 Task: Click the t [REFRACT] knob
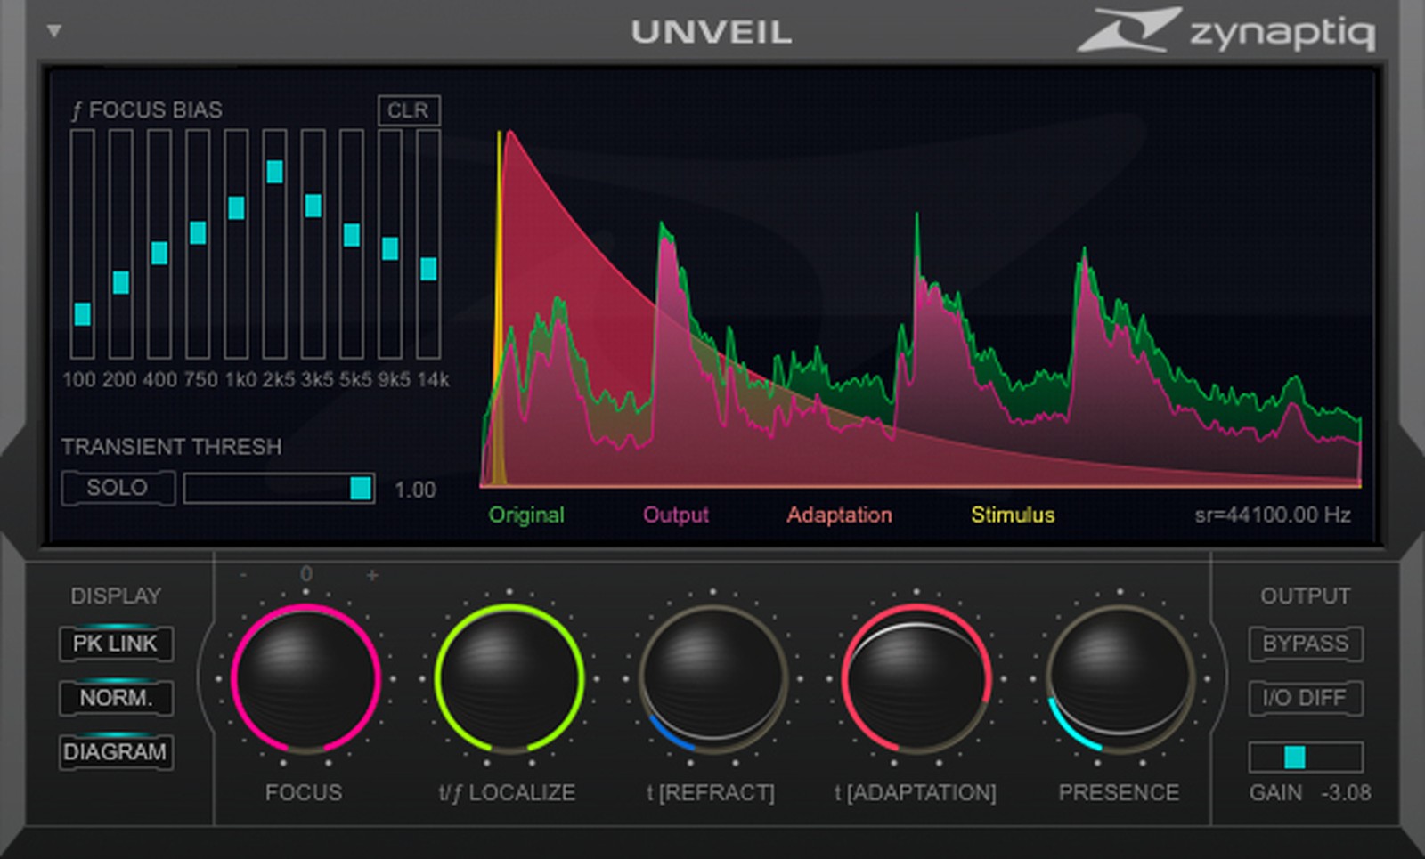coord(712,678)
